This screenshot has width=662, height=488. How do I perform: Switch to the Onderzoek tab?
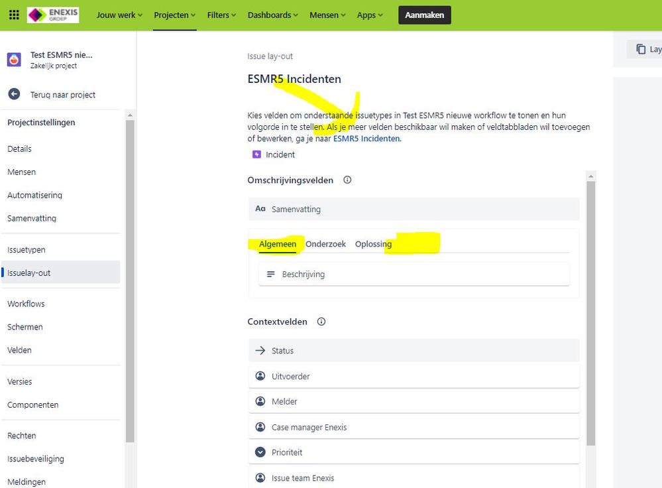click(x=325, y=244)
